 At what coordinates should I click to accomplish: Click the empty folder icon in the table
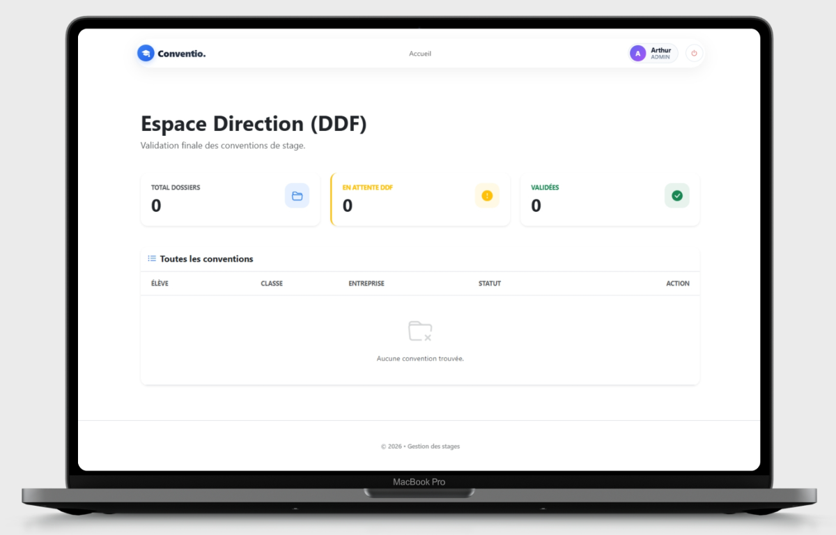coord(420,331)
